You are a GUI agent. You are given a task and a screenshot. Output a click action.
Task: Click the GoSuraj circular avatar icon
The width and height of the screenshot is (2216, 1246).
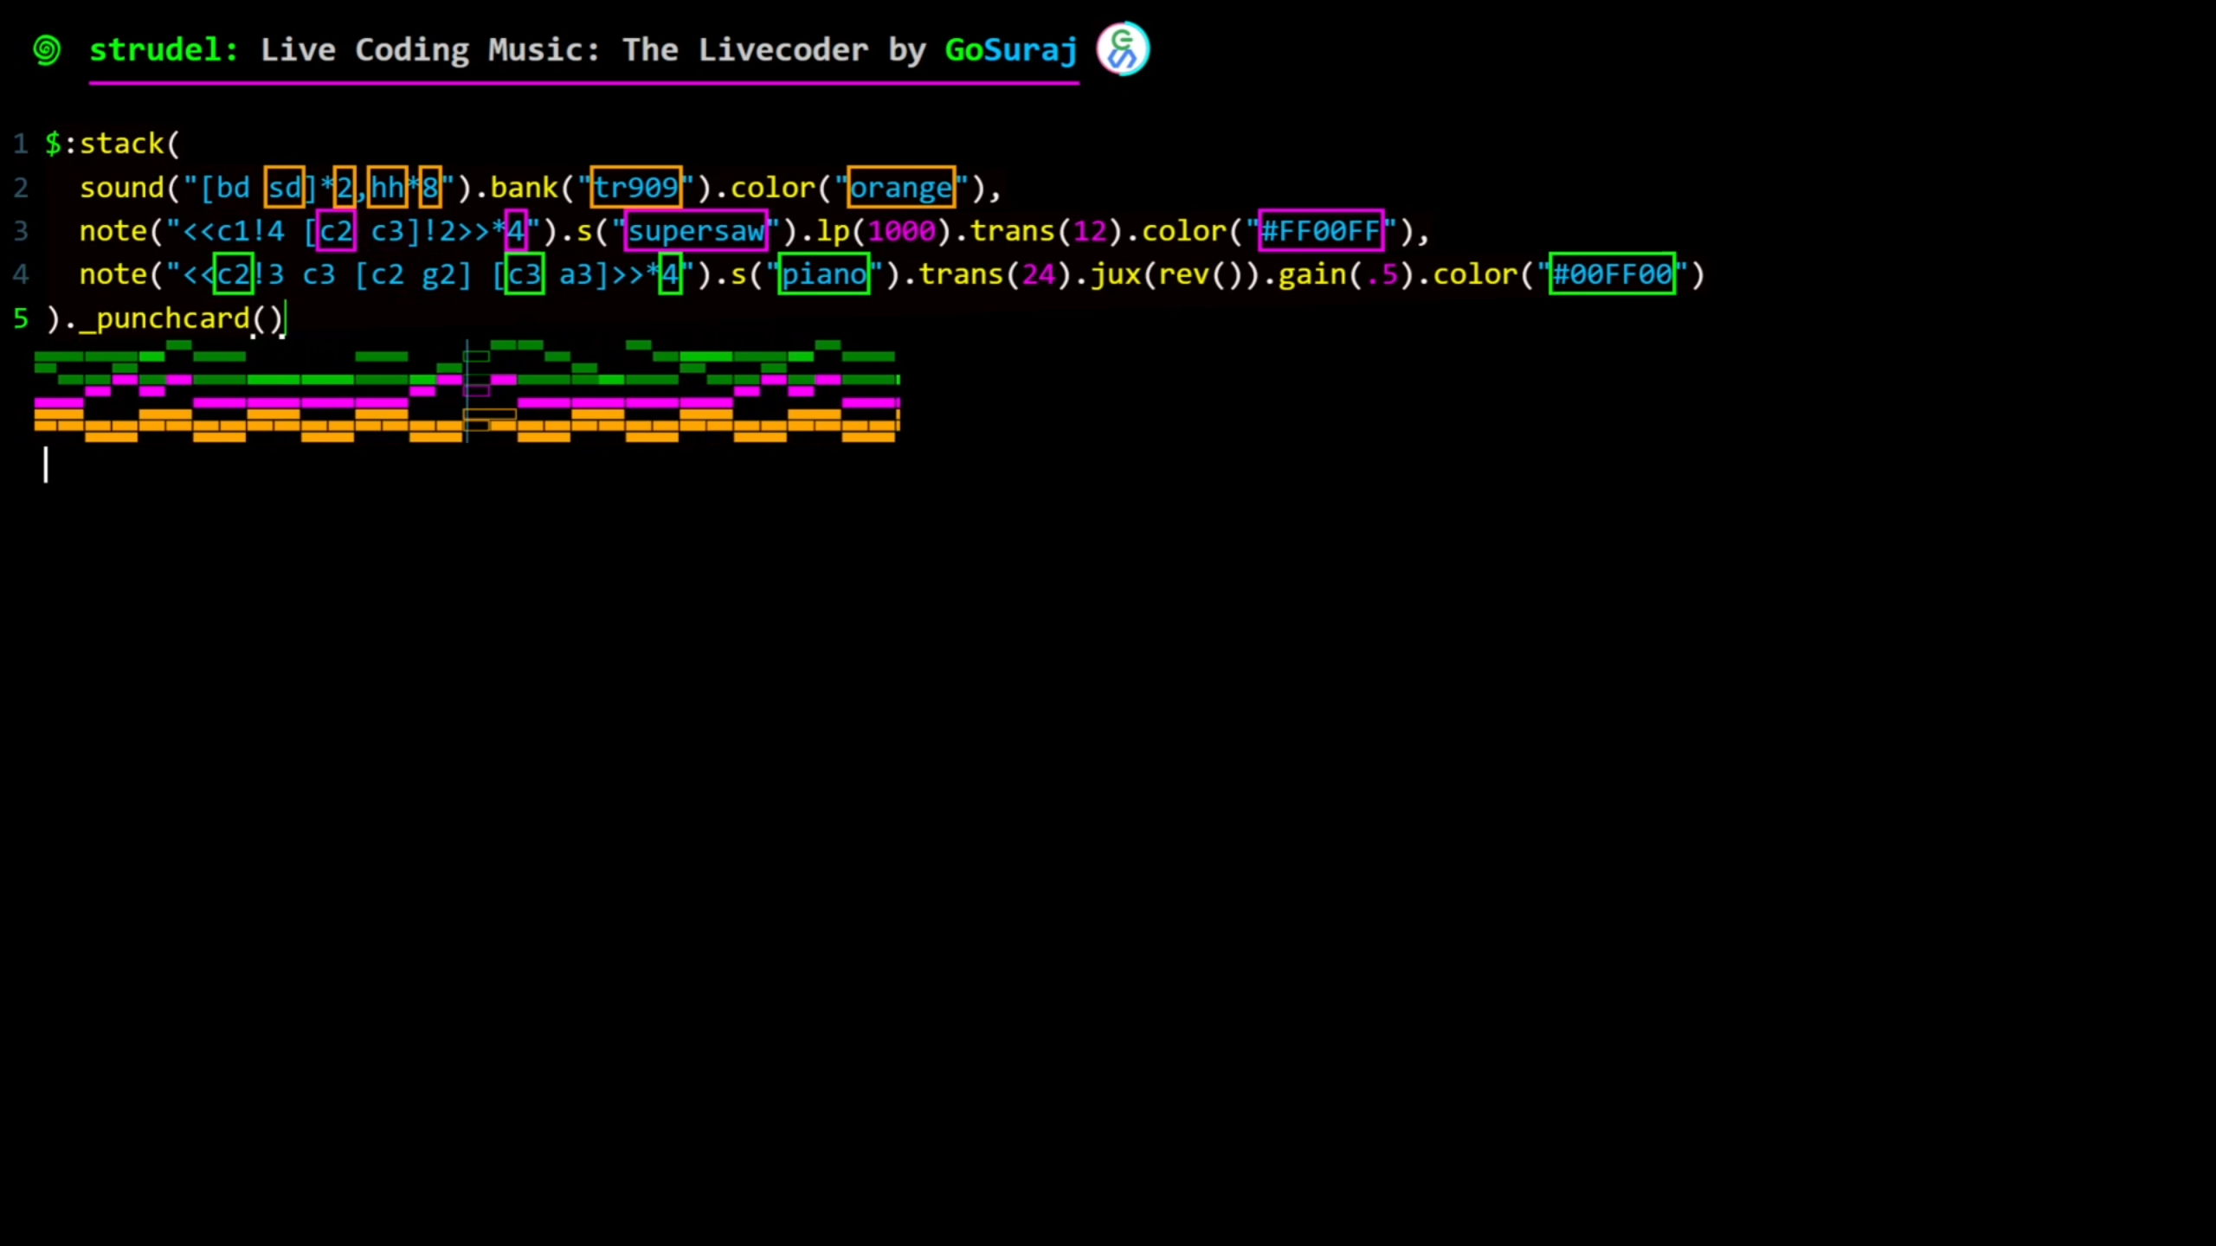click(x=1123, y=49)
